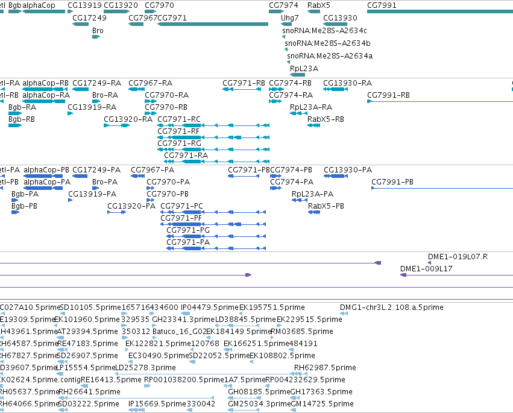The image size is (513, 413).
Task: Click the RpL23A-RA transcript label
Action: tap(311, 107)
